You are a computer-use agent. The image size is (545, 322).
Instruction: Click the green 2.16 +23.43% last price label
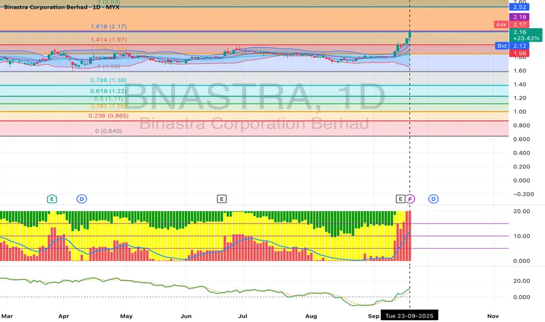tap(526, 35)
